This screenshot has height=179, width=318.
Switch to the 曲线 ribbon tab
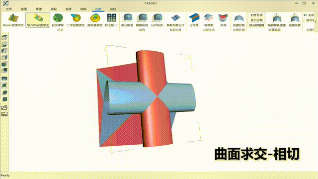pos(113,9)
